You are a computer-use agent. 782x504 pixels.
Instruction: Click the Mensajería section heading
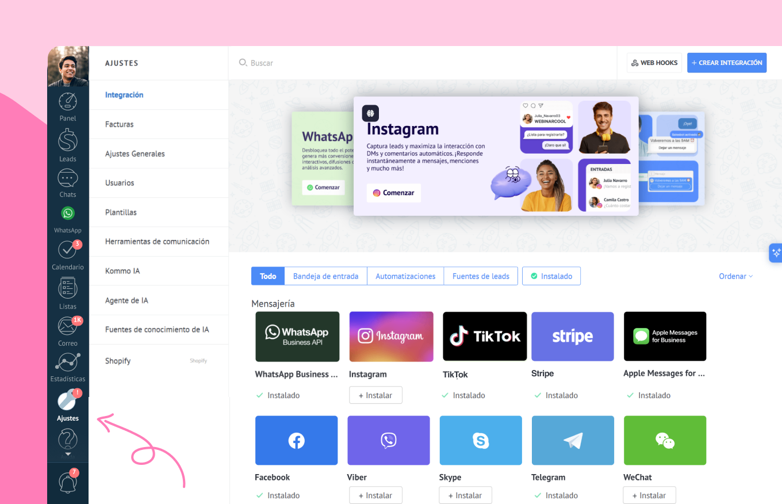(x=273, y=303)
